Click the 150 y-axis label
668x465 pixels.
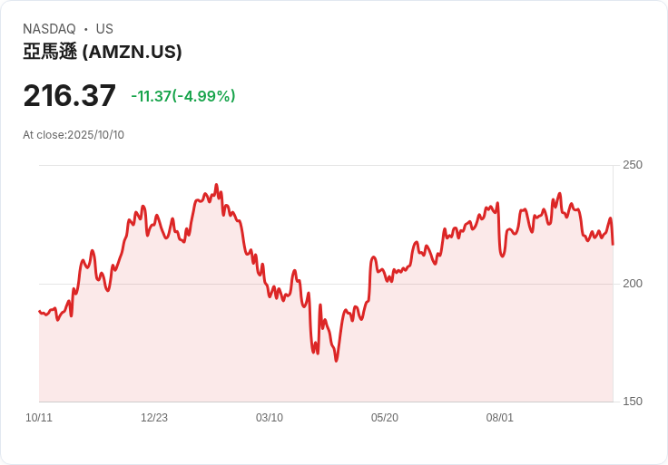coord(632,402)
